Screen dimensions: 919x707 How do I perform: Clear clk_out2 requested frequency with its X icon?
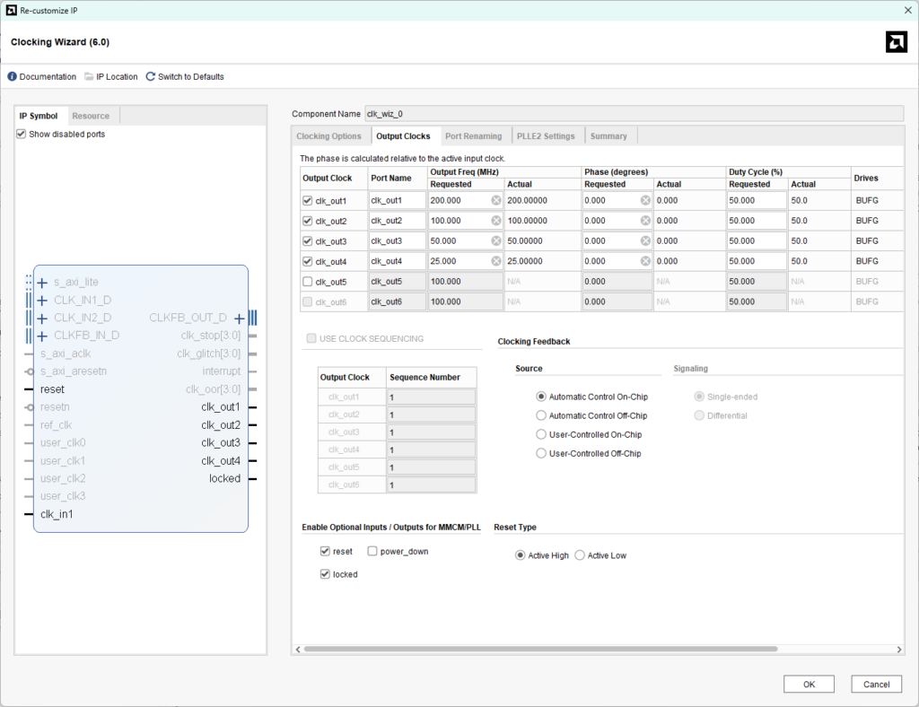pos(496,221)
